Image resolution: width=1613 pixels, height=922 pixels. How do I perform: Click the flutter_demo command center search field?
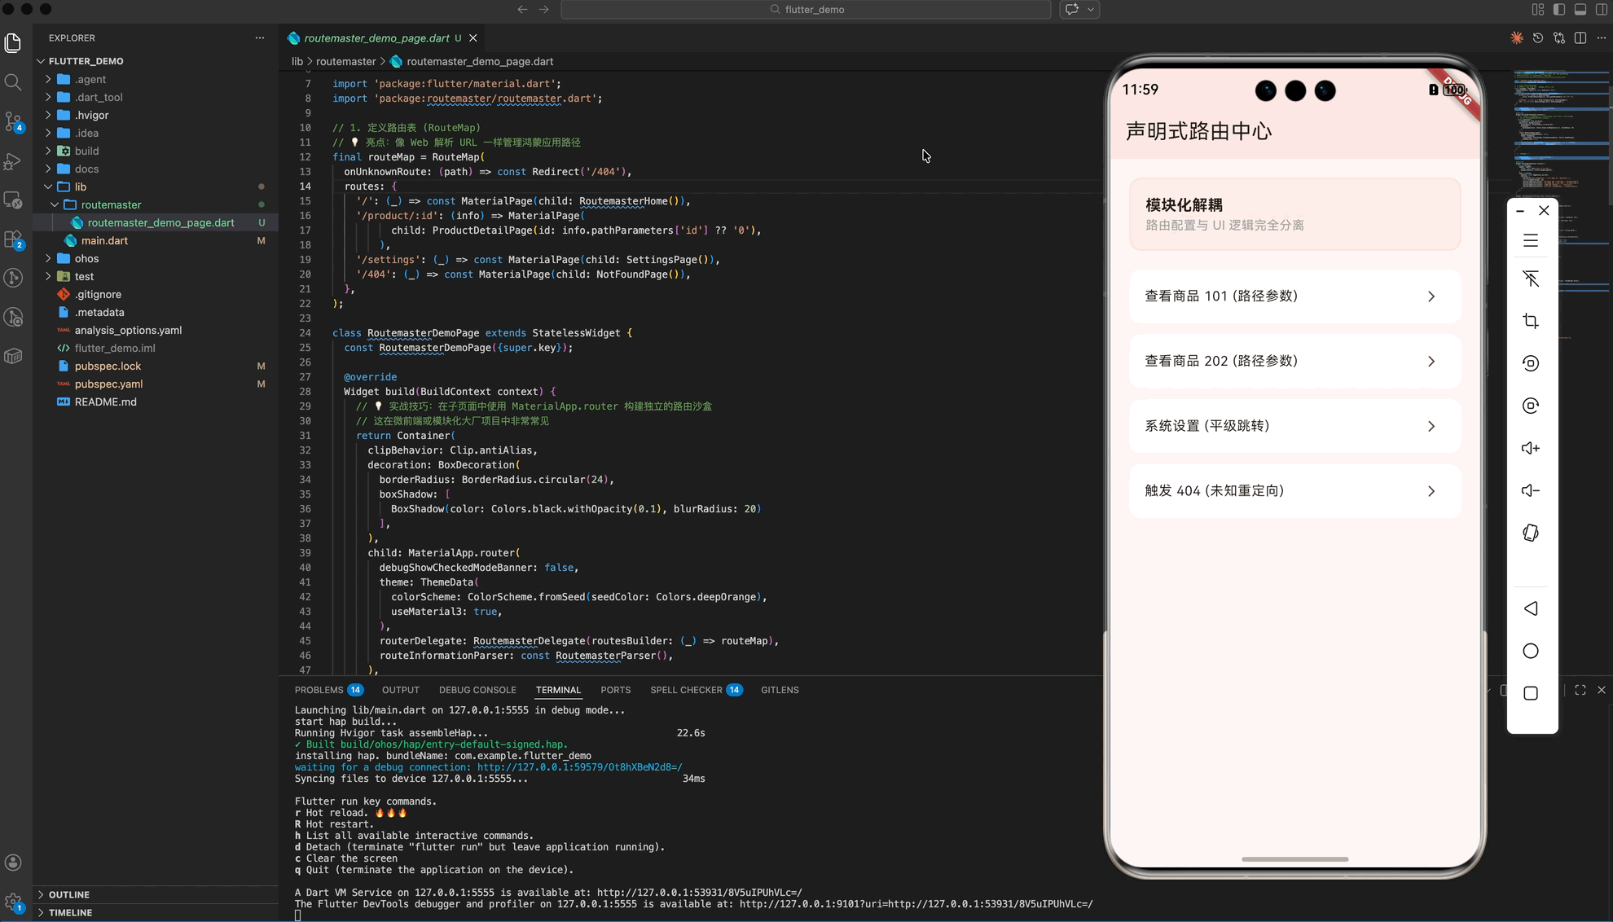806,10
